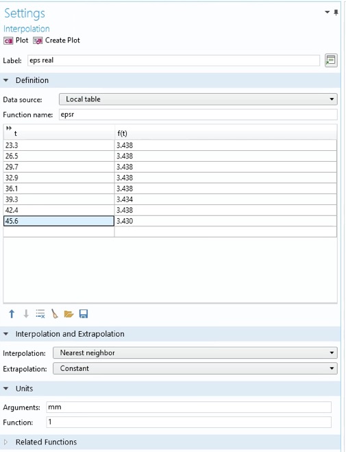Click the Load from File folder icon
Viewport: 346px width, 452px height.
pyautogui.click(x=69, y=313)
